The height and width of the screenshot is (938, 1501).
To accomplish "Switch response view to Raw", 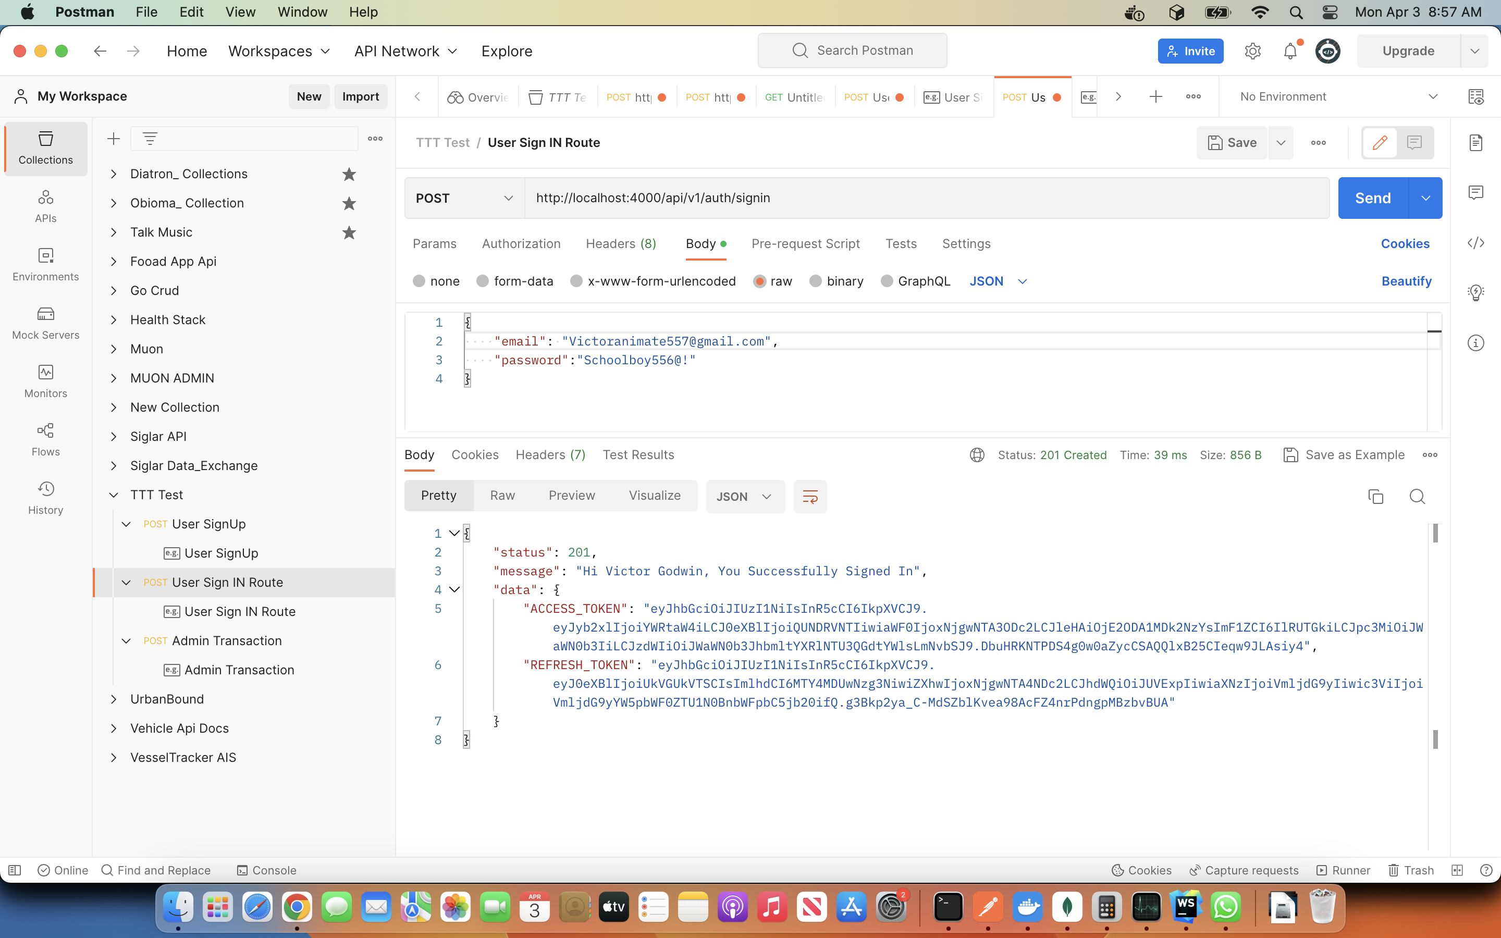I will 502,496.
